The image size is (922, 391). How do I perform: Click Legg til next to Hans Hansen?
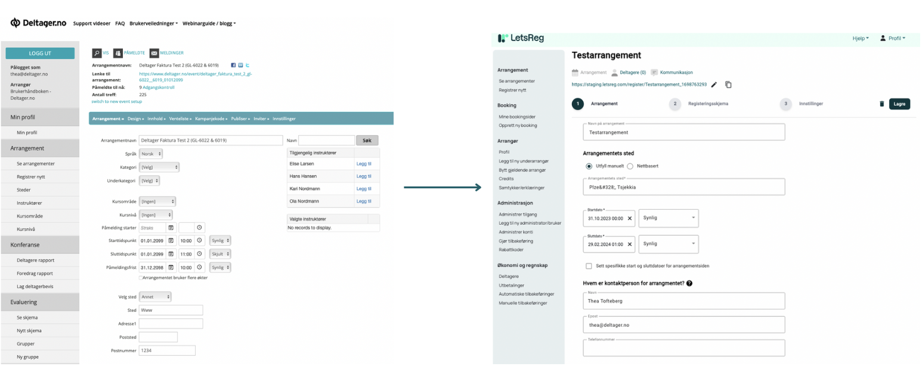point(364,176)
